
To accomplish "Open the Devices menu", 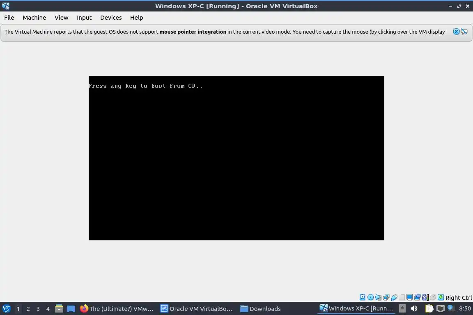I will coord(111,18).
